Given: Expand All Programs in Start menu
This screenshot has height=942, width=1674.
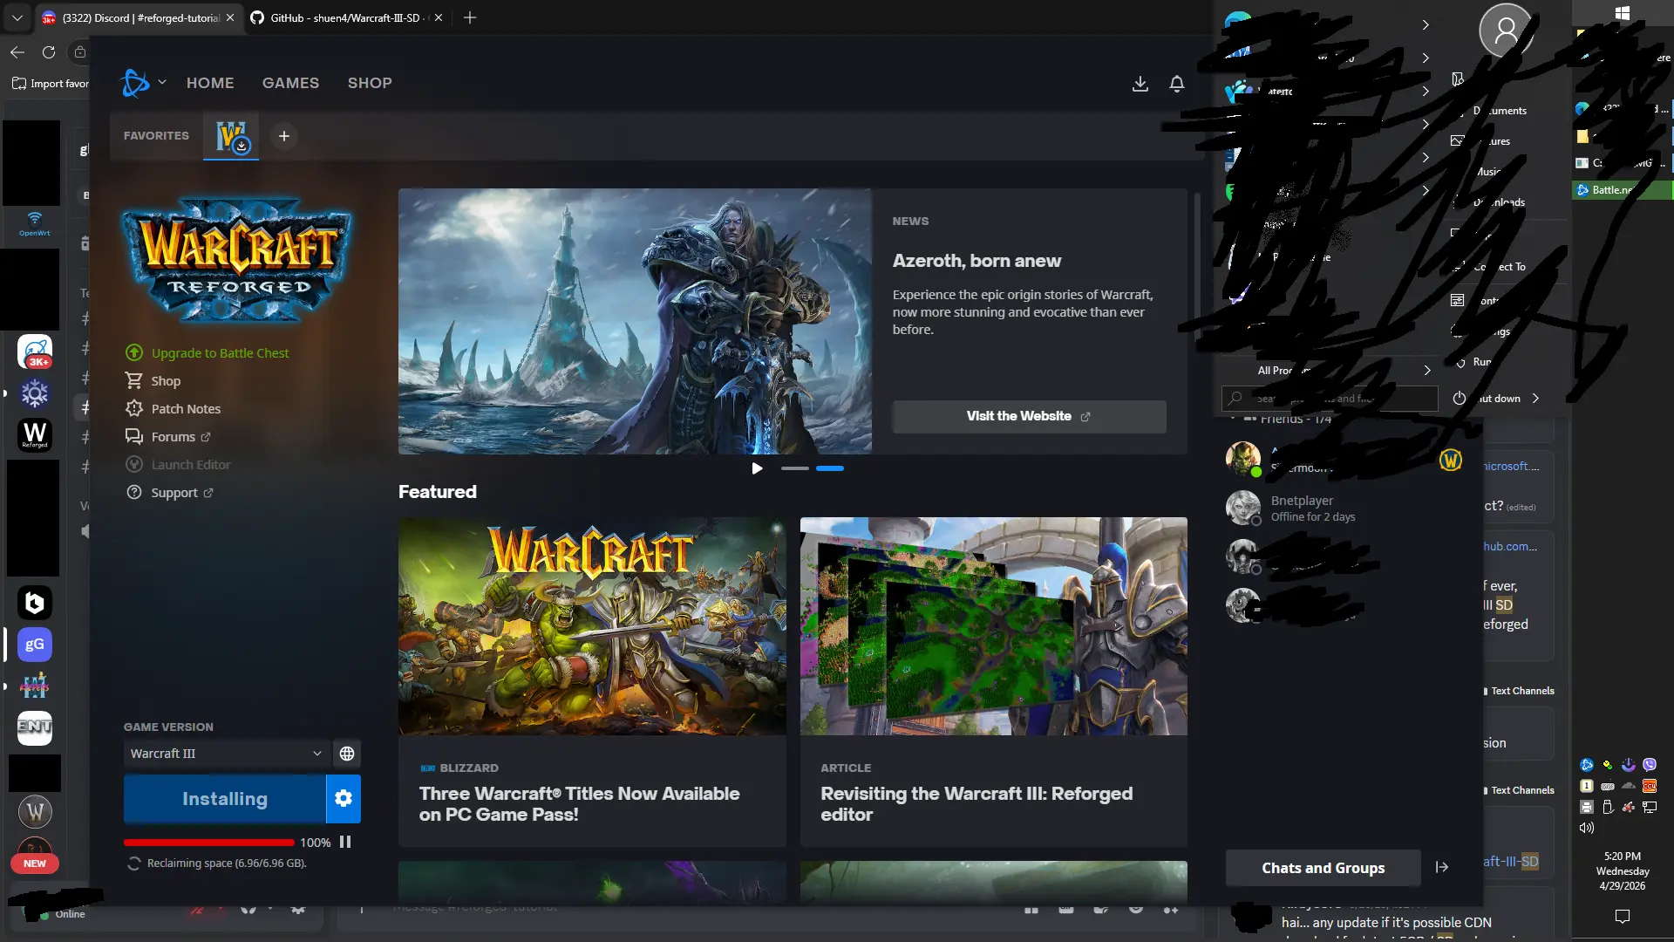Looking at the screenshot, I should coord(1327,371).
